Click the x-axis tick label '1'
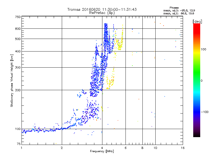Screen dimensions: 215x161 point(21,148)
